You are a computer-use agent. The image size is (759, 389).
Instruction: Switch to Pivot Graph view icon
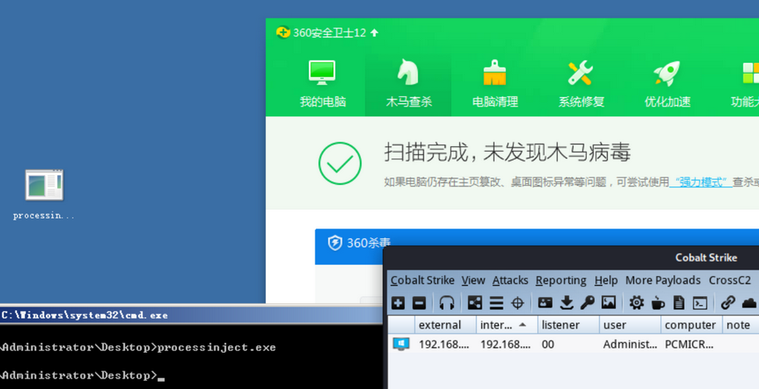pos(474,303)
